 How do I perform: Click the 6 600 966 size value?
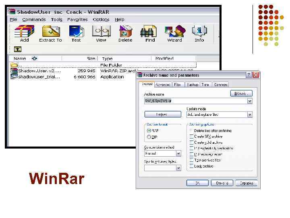85,77
